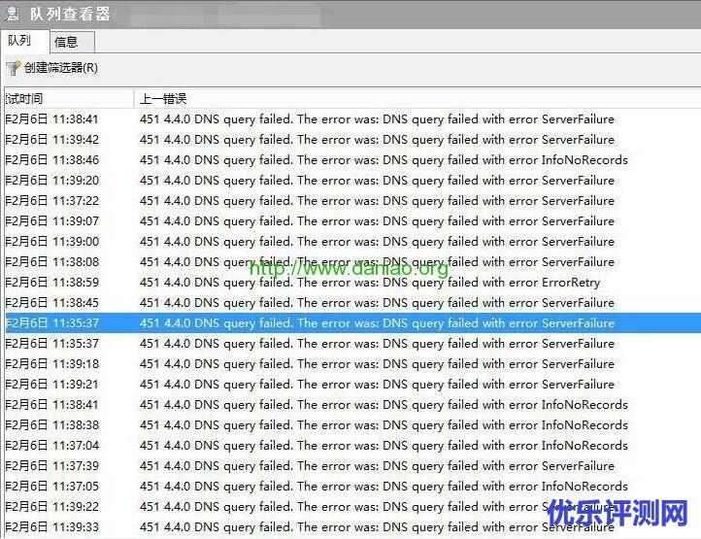The image size is (701, 539).
Task: Select timestamp 11:38:08 cell
Action: (51, 261)
